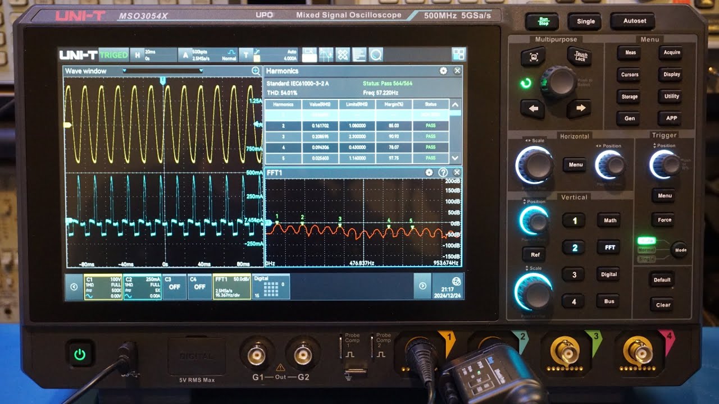
Task: Push the right arrow hardware button
Action: coord(580,108)
